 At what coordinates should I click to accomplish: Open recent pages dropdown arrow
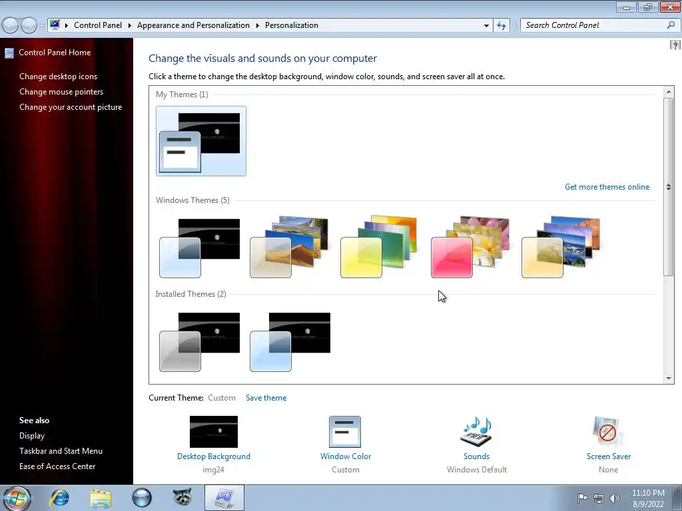coord(42,26)
